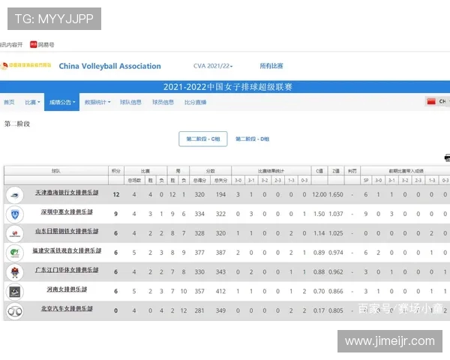Expand the 数据统计 dropdown menu
This screenshot has width=450, height=360.
point(97,102)
